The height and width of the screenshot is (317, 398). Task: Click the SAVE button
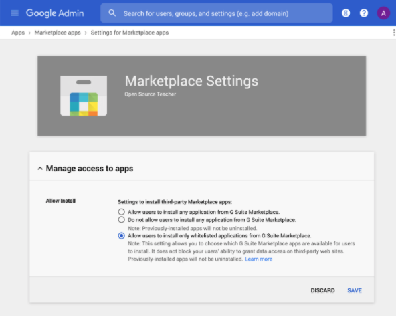click(x=355, y=290)
